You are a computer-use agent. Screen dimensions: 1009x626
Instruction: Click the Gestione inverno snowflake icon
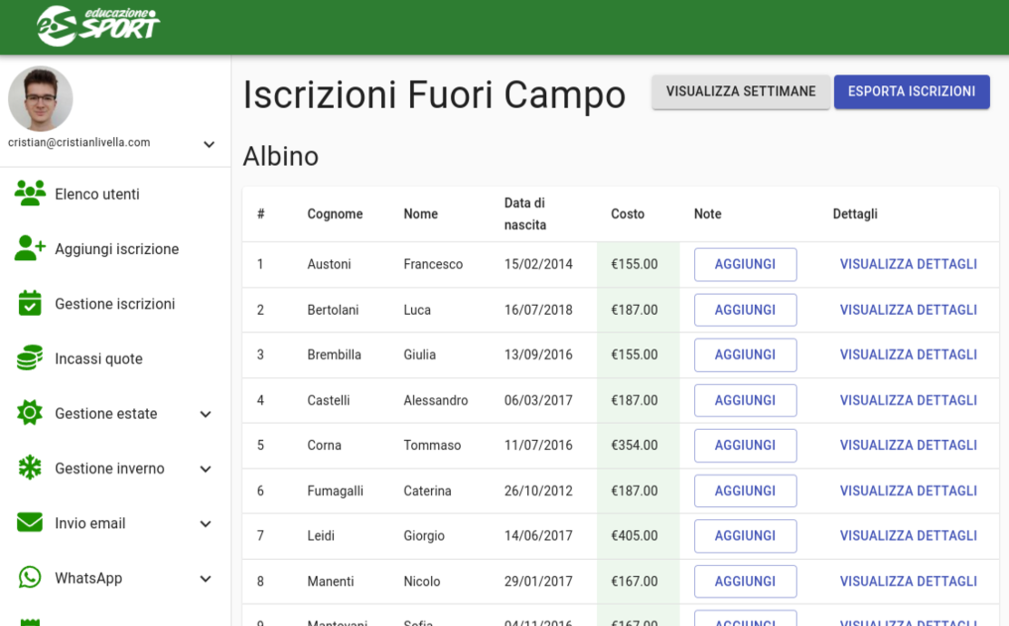30,468
